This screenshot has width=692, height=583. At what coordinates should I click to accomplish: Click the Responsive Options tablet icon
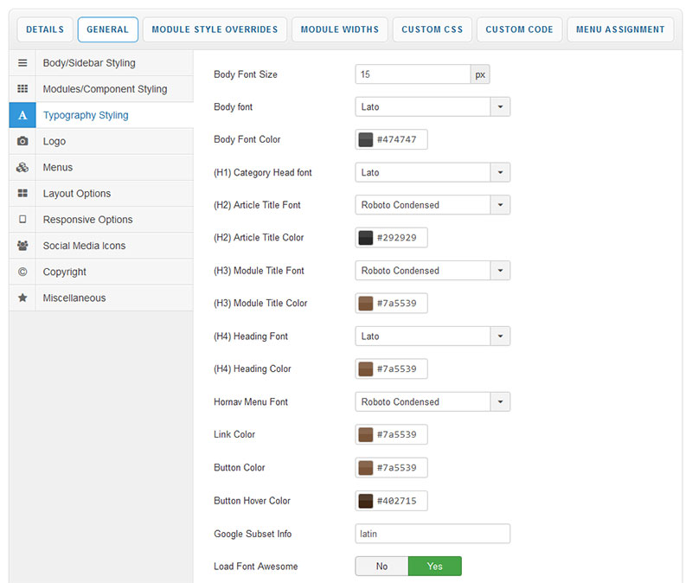coord(22,220)
